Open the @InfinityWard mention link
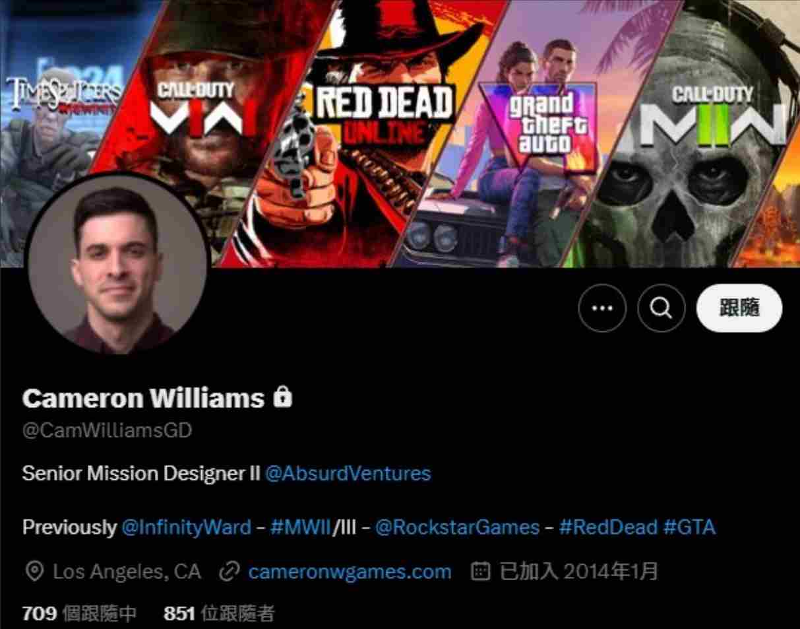Viewport: 800px width, 629px height. pos(187,527)
